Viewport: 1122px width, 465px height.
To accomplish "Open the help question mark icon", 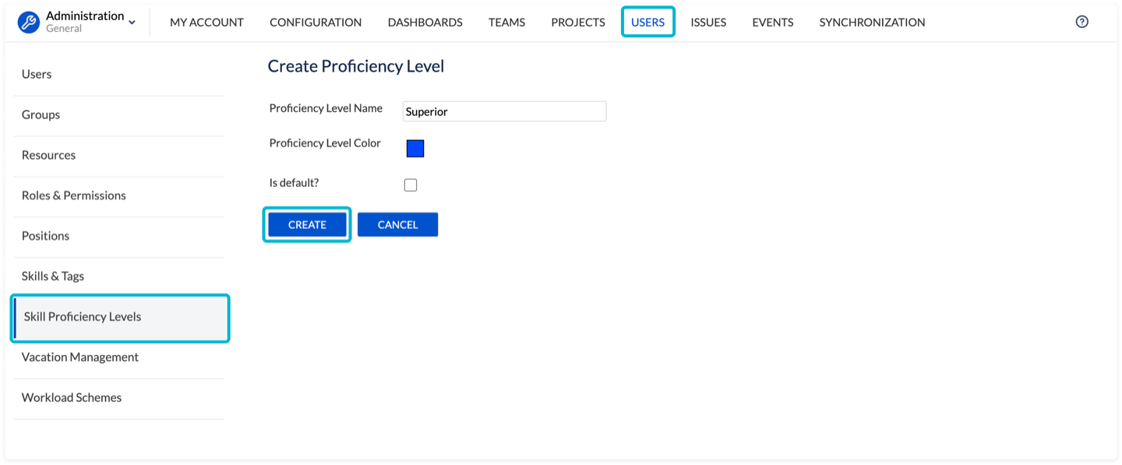I will point(1081,22).
